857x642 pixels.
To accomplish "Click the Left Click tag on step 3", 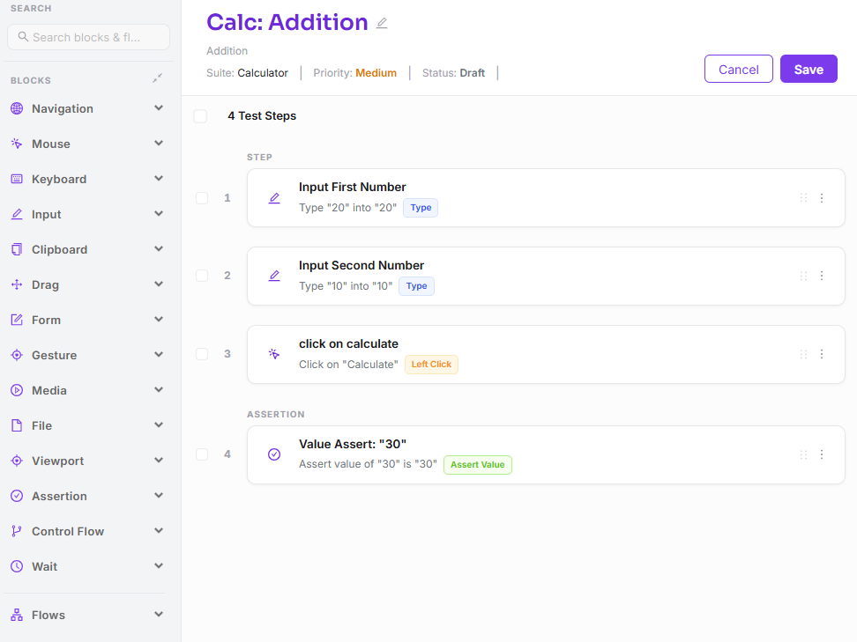I will point(431,364).
